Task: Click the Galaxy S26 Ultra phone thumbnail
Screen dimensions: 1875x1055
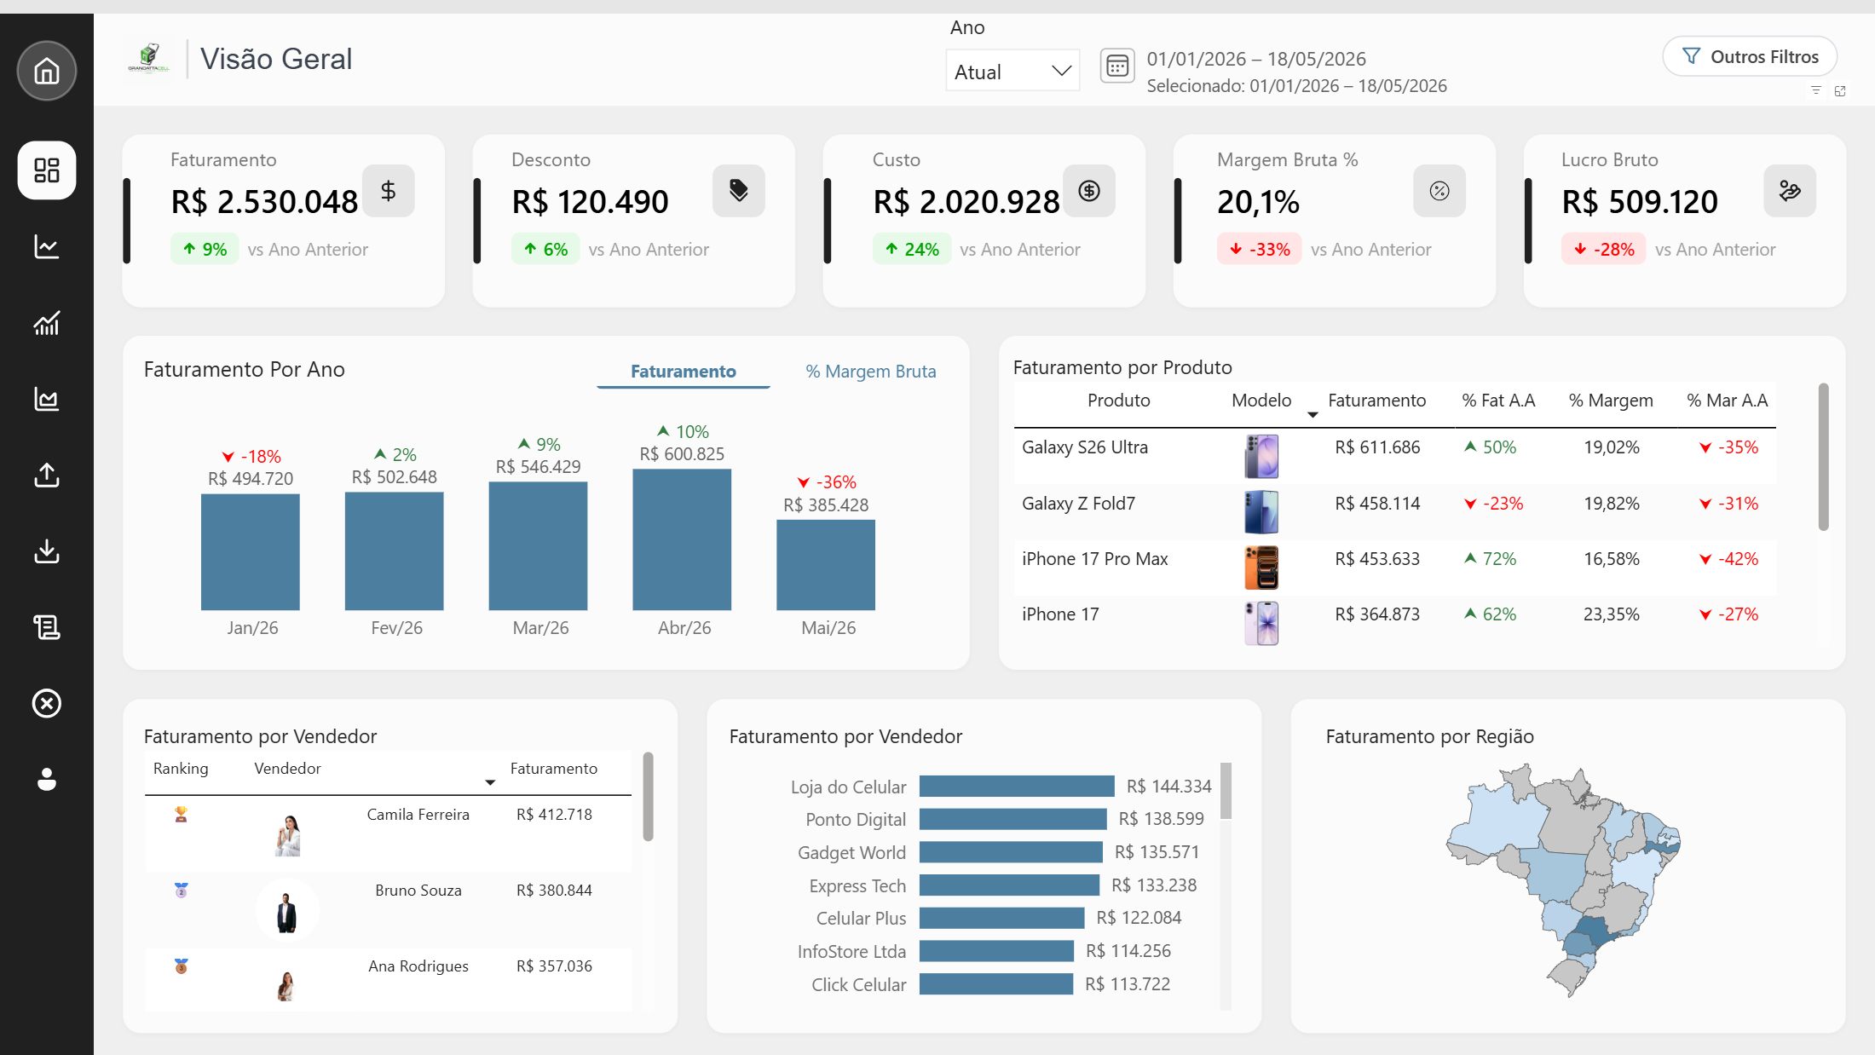Action: pyautogui.click(x=1261, y=456)
